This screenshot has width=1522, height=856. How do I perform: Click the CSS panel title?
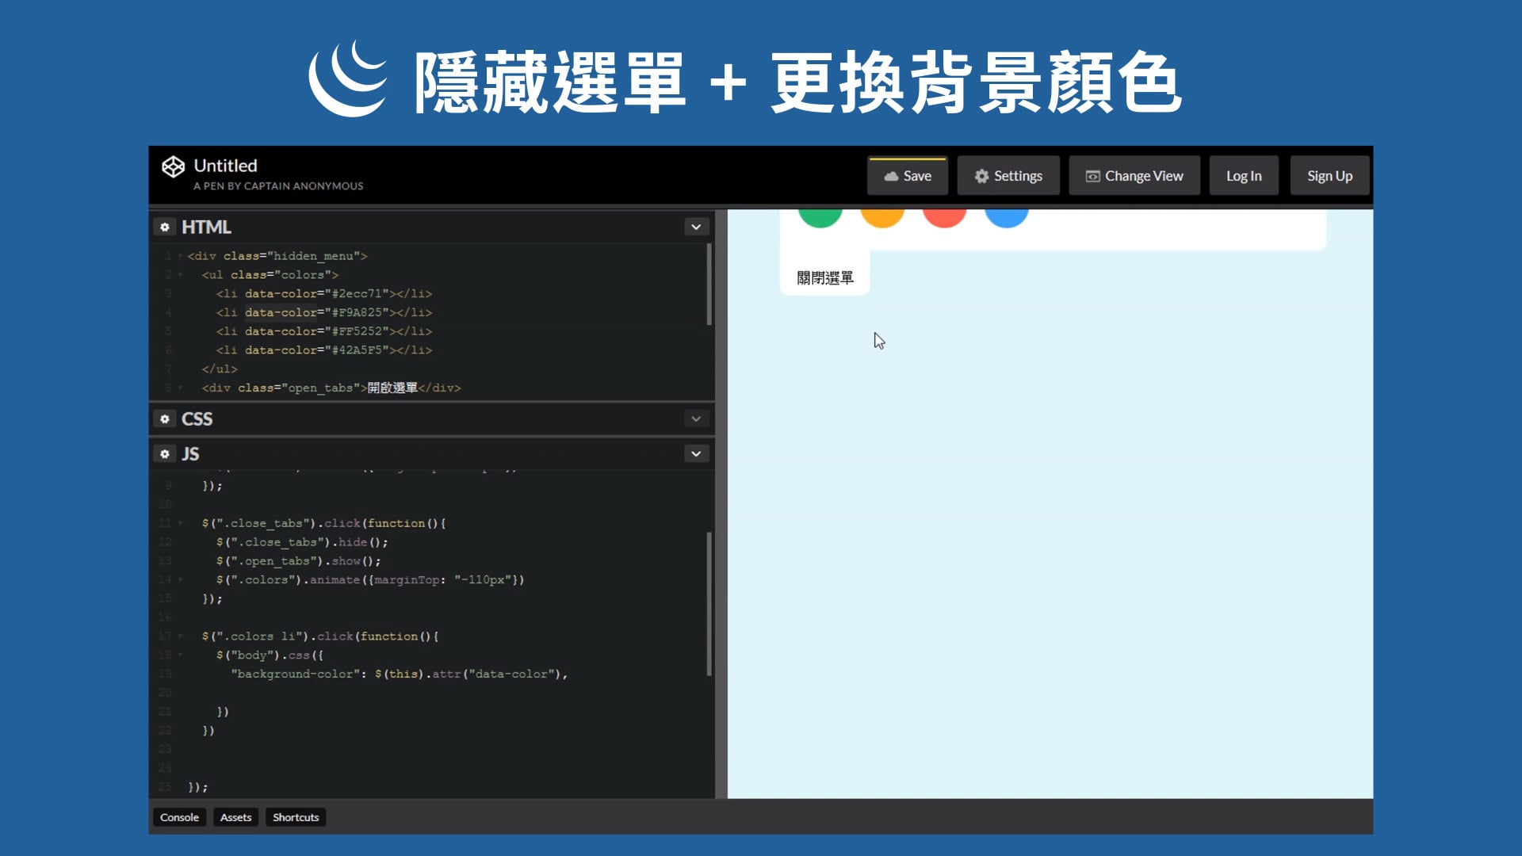[x=197, y=418]
